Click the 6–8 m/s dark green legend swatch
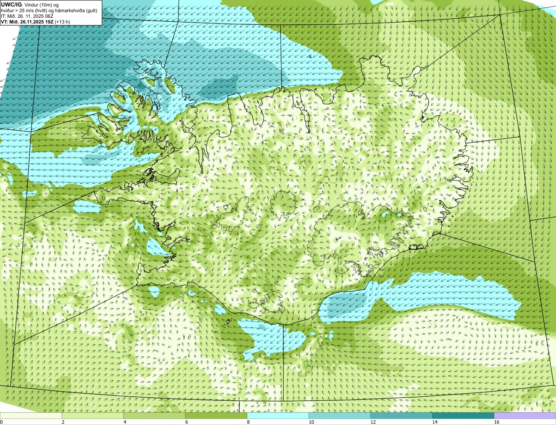 click(217, 416)
